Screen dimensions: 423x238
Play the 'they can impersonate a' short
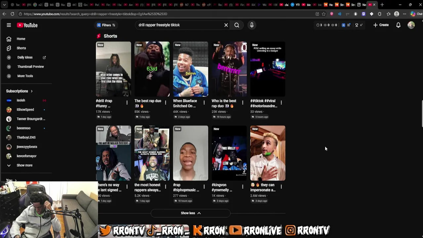coord(268,153)
